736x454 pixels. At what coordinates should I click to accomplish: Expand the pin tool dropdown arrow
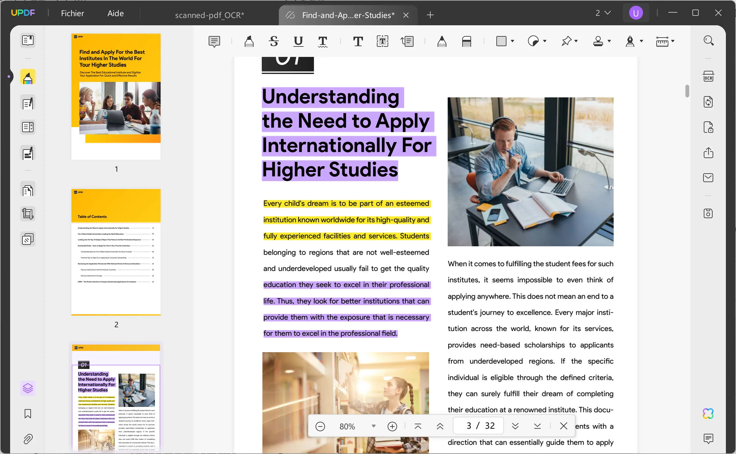(x=576, y=41)
